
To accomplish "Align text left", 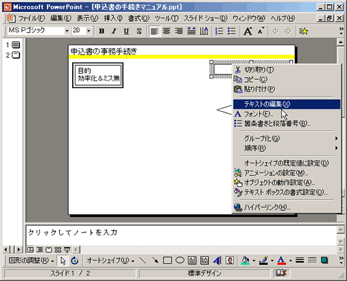I will 154,31.
